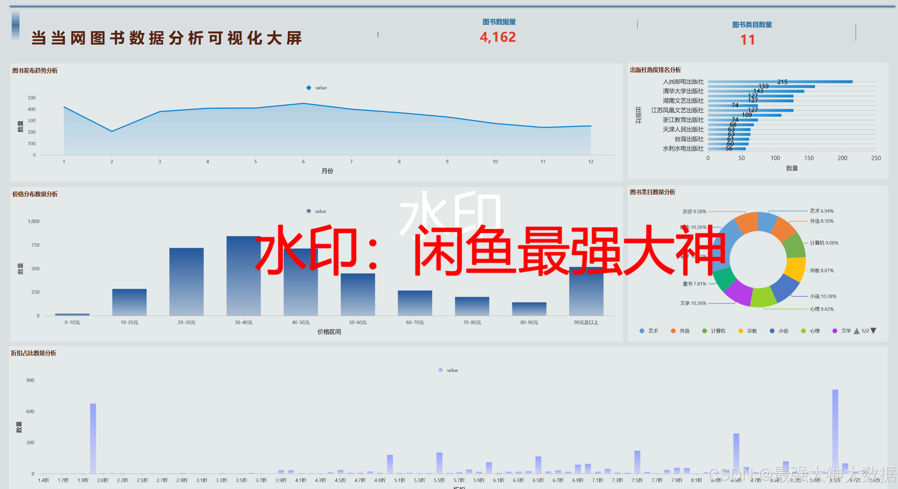Click the 图书类目数量 11 indicator
The width and height of the screenshot is (898, 489).
click(748, 39)
